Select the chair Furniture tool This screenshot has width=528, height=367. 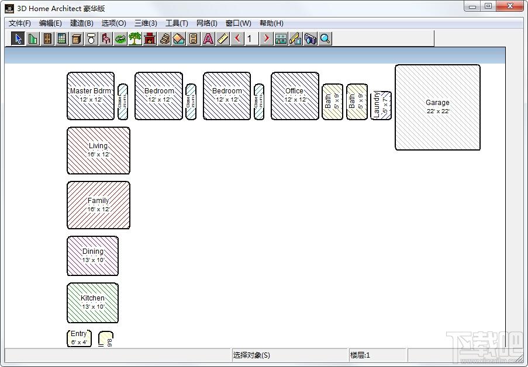click(106, 39)
